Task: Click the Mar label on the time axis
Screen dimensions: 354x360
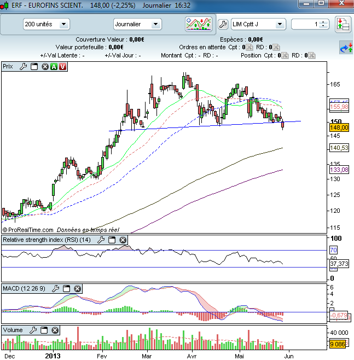Action: click(147, 356)
